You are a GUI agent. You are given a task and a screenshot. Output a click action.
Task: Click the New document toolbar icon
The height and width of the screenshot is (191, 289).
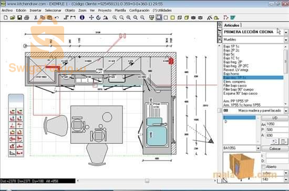click(6, 17)
